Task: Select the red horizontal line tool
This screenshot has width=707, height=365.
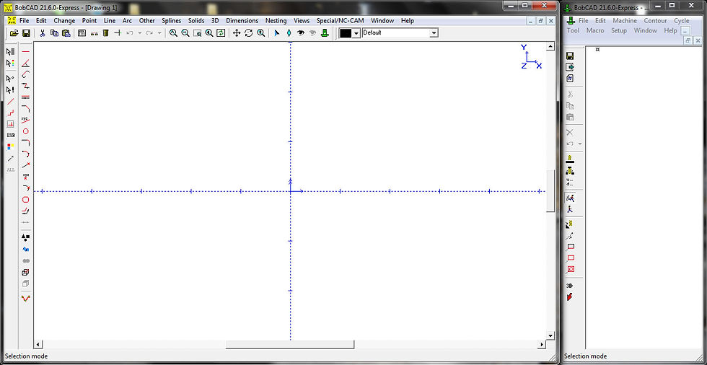Action: point(26,51)
